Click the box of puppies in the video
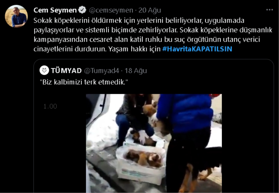 (x=141, y=164)
